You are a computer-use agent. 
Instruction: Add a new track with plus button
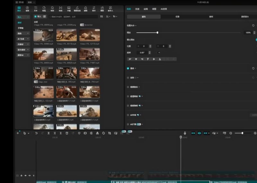coord(18,133)
